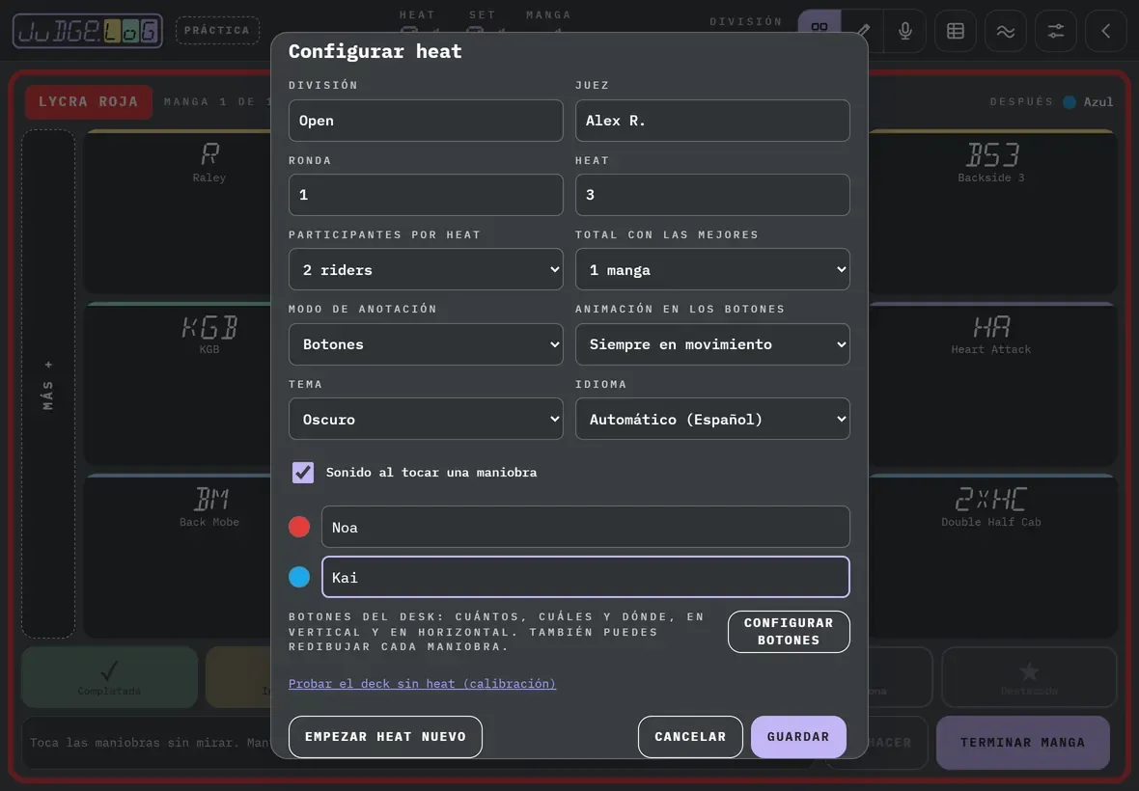Open the Total con las mejores dropdown
Viewport: 1139px width, 791px height.
click(x=712, y=270)
